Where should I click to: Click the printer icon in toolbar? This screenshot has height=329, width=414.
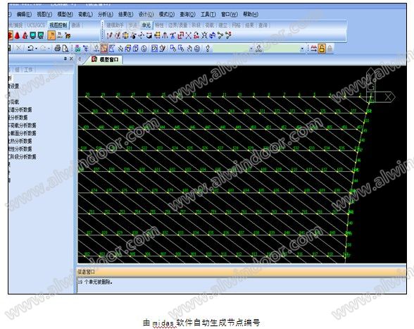pos(57,49)
